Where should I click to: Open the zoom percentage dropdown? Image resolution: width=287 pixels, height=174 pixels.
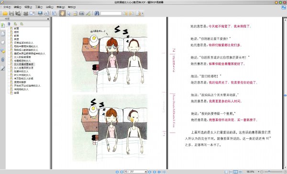click(258, 172)
